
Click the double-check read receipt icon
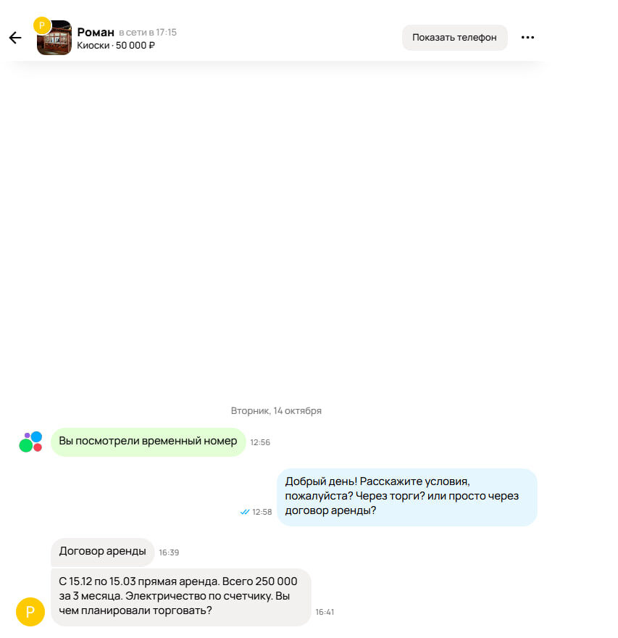pyautogui.click(x=245, y=512)
